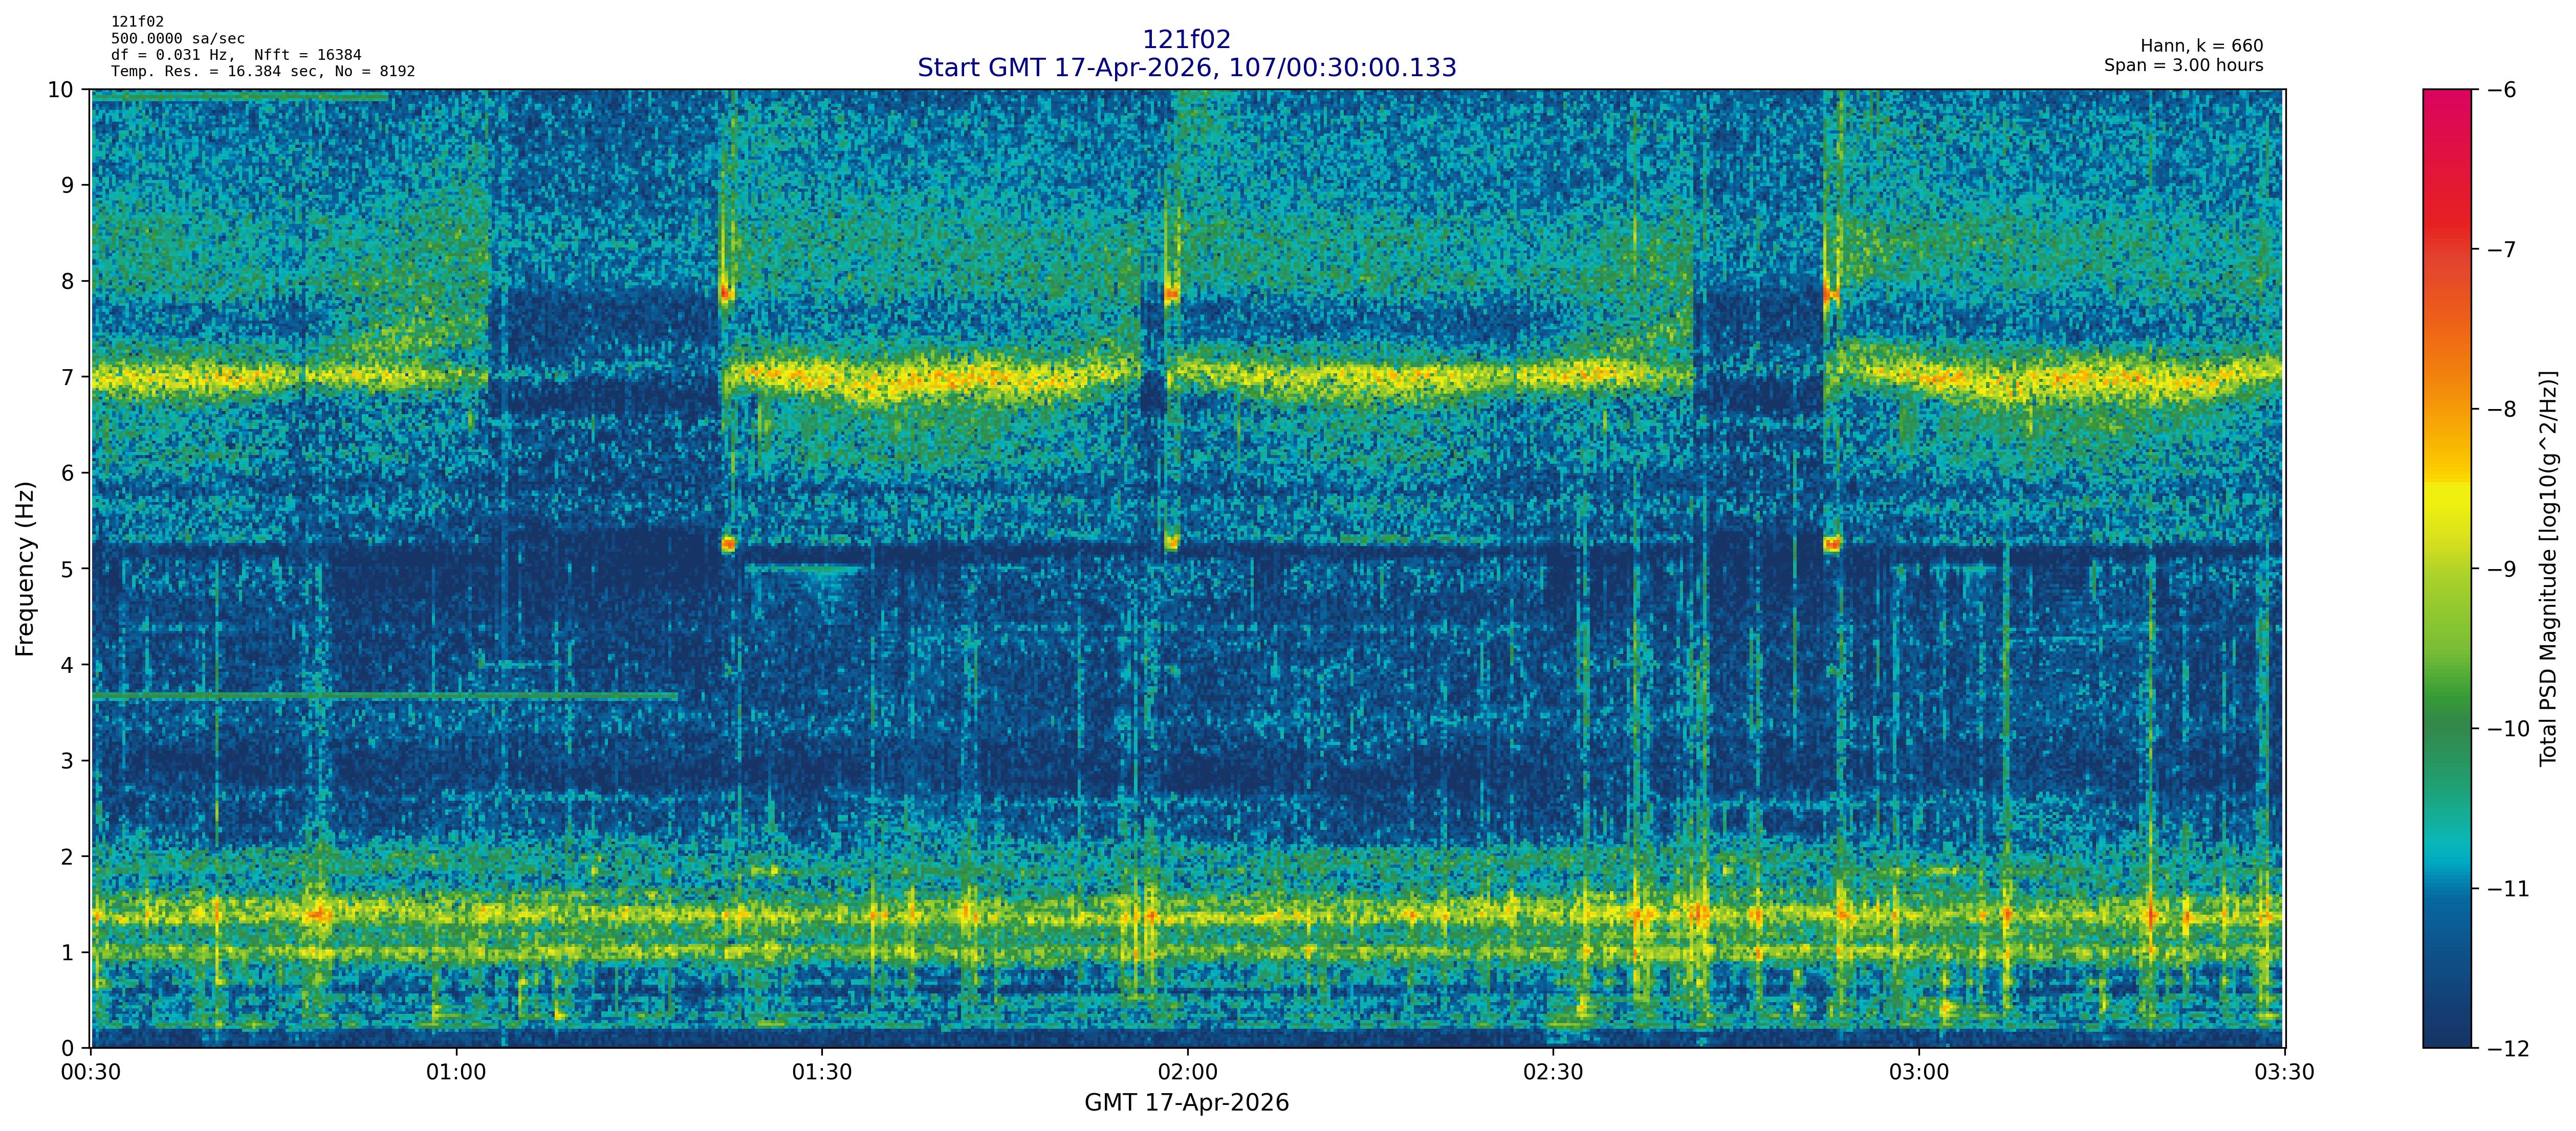Click the 01:30 time axis tick label
This screenshot has height=1131, width=2576.
click(821, 1073)
